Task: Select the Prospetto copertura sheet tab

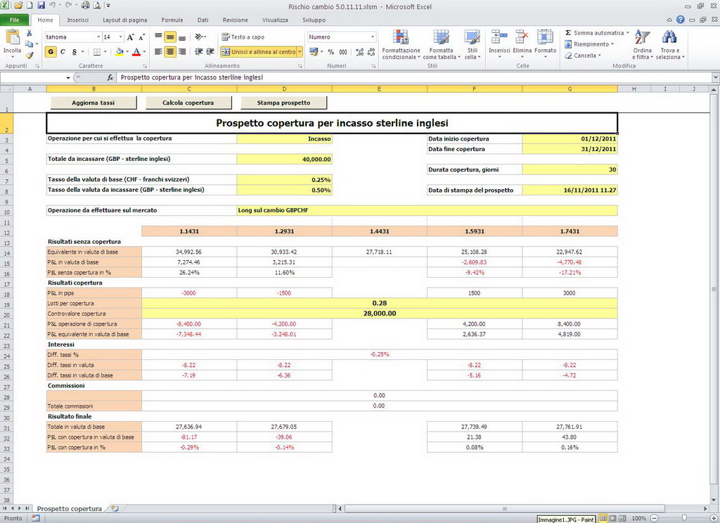Action: point(70,508)
